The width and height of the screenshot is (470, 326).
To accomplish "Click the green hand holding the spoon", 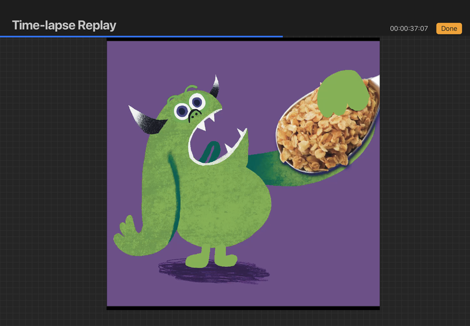I will pos(343,90).
